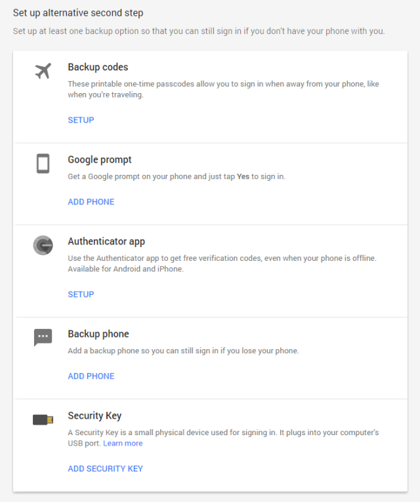This screenshot has width=420, height=502.
Task: Click the chat bubble icon for Backup phone
Action: click(x=43, y=338)
